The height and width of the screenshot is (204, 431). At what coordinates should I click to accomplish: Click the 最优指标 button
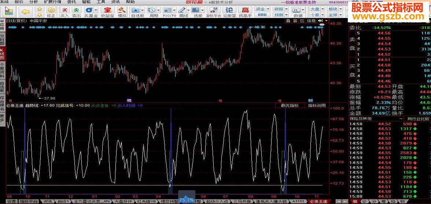point(291,105)
